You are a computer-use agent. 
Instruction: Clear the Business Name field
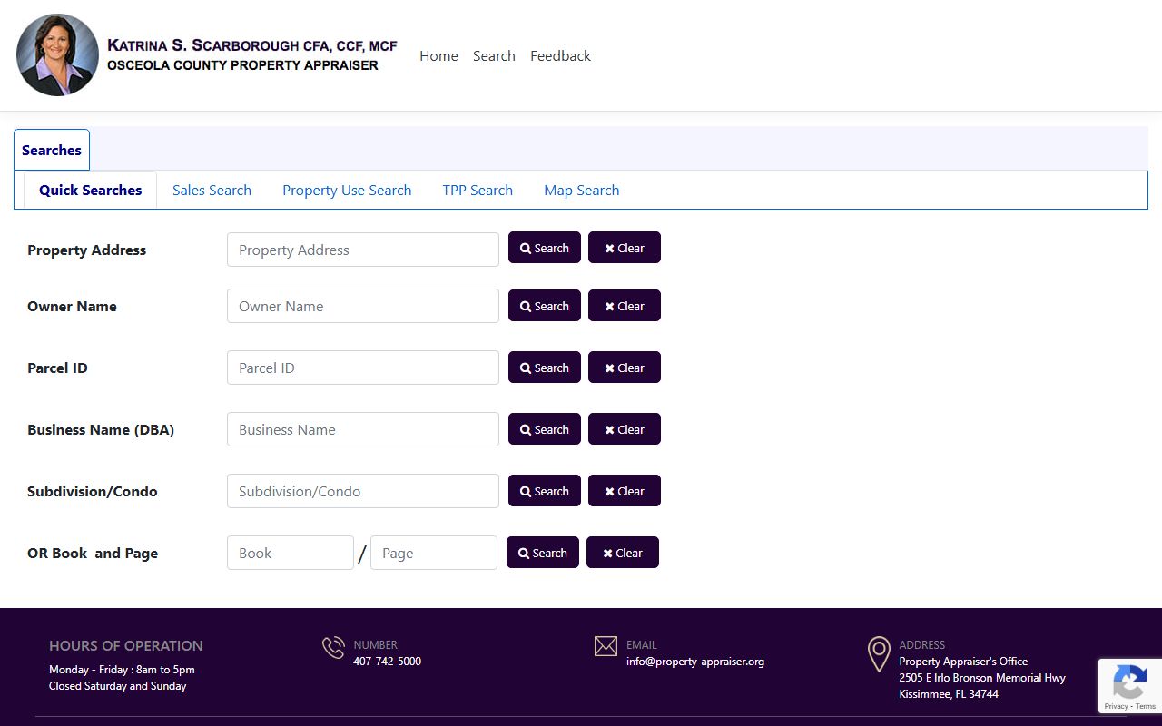[625, 429]
